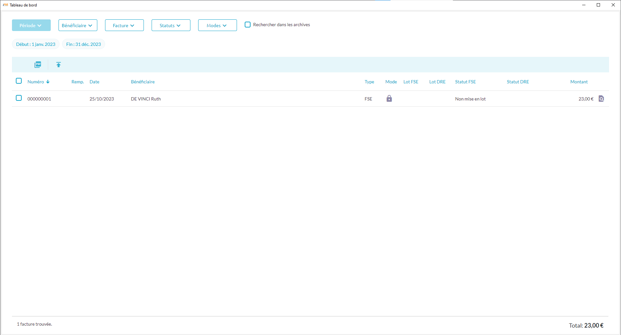The image size is (621, 335).
Task: Click the FSE app icon in title bar
Action: coord(5,5)
